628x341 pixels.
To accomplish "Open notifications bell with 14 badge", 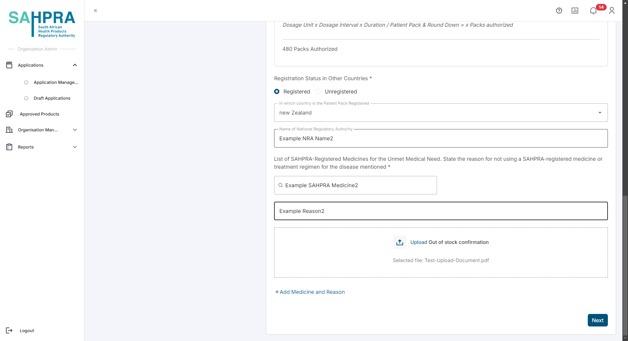I will click(x=593, y=11).
